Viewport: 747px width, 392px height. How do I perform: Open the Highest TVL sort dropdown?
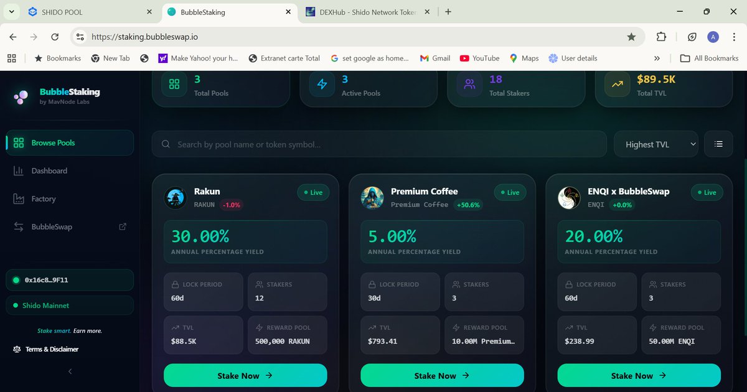[x=656, y=144]
